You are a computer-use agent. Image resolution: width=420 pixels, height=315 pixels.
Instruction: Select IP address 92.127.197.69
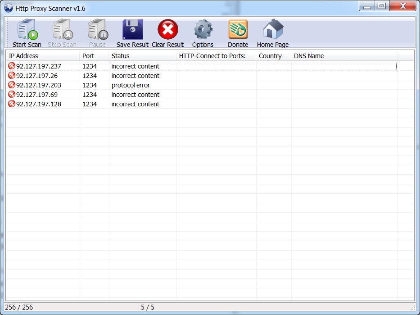coord(37,95)
